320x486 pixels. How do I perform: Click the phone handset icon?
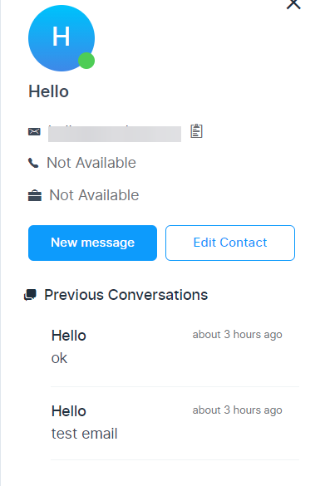pyautogui.click(x=33, y=163)
